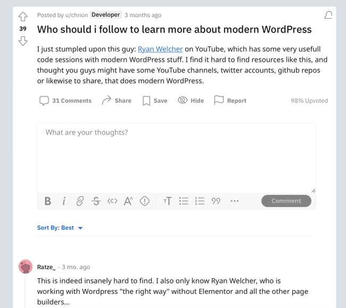Screen dimensions: 346x308
Task: Upvote the WordPress post
Action: [x=23, y=17]
